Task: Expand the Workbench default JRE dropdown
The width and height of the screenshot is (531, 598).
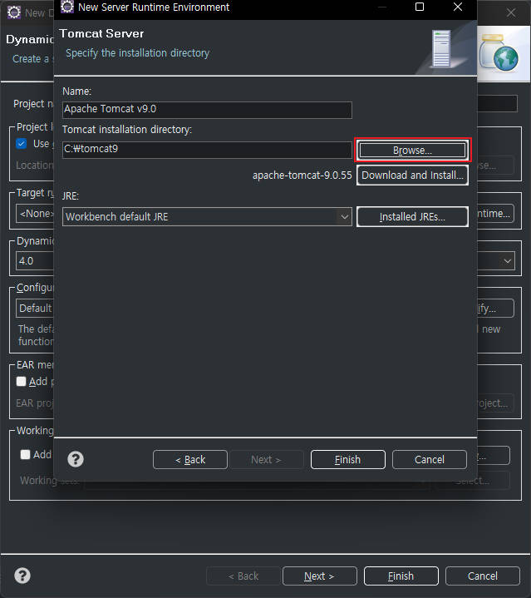Action: click(x=344, y=216)
